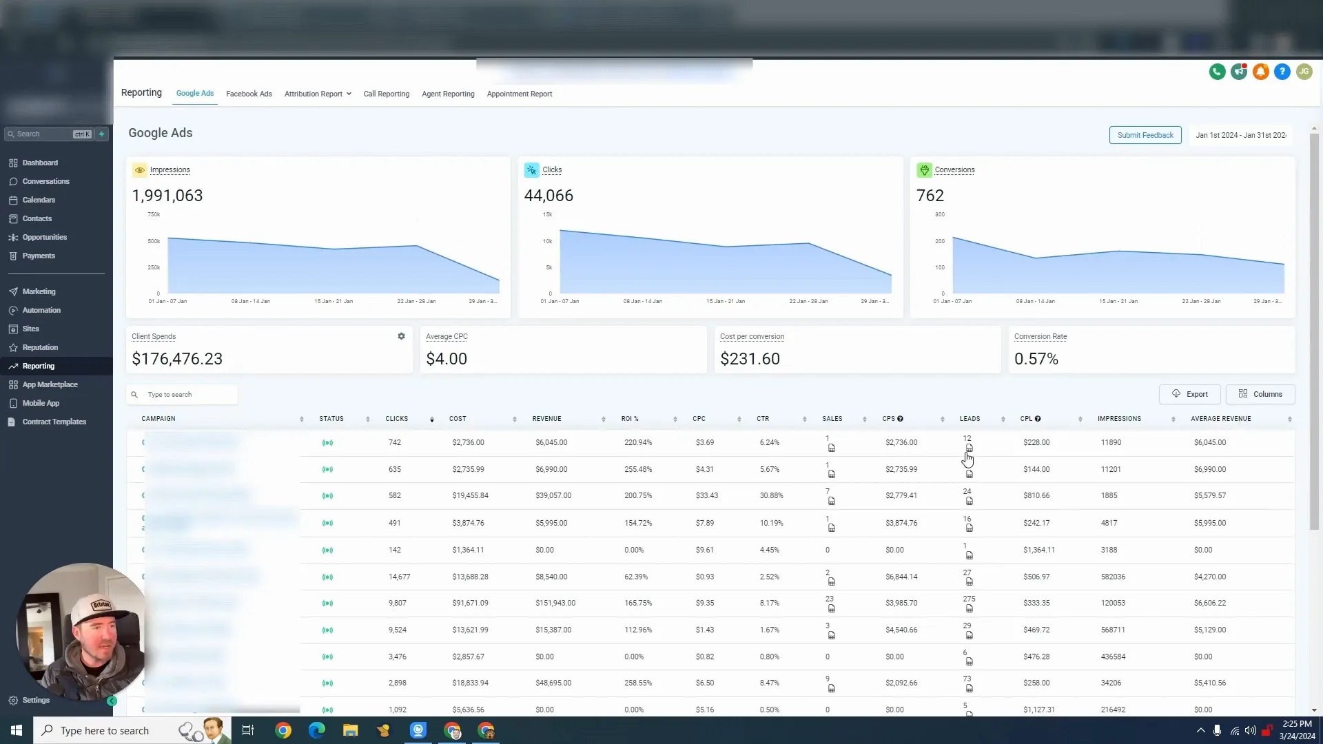Click the Conversions card title link

point(954,169)
